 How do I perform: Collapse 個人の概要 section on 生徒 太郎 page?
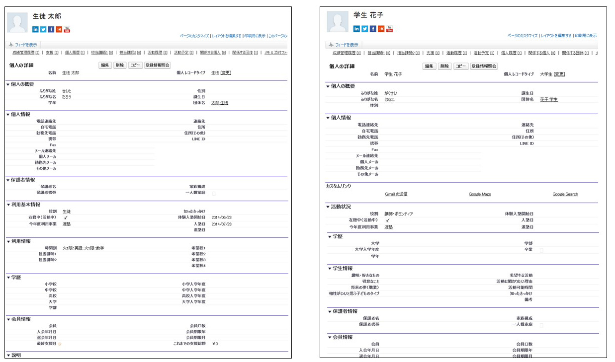pos(8,84)
